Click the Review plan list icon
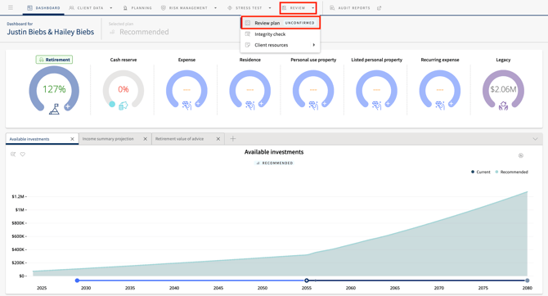This screenshot has height=296, width=548. [248, 23]
